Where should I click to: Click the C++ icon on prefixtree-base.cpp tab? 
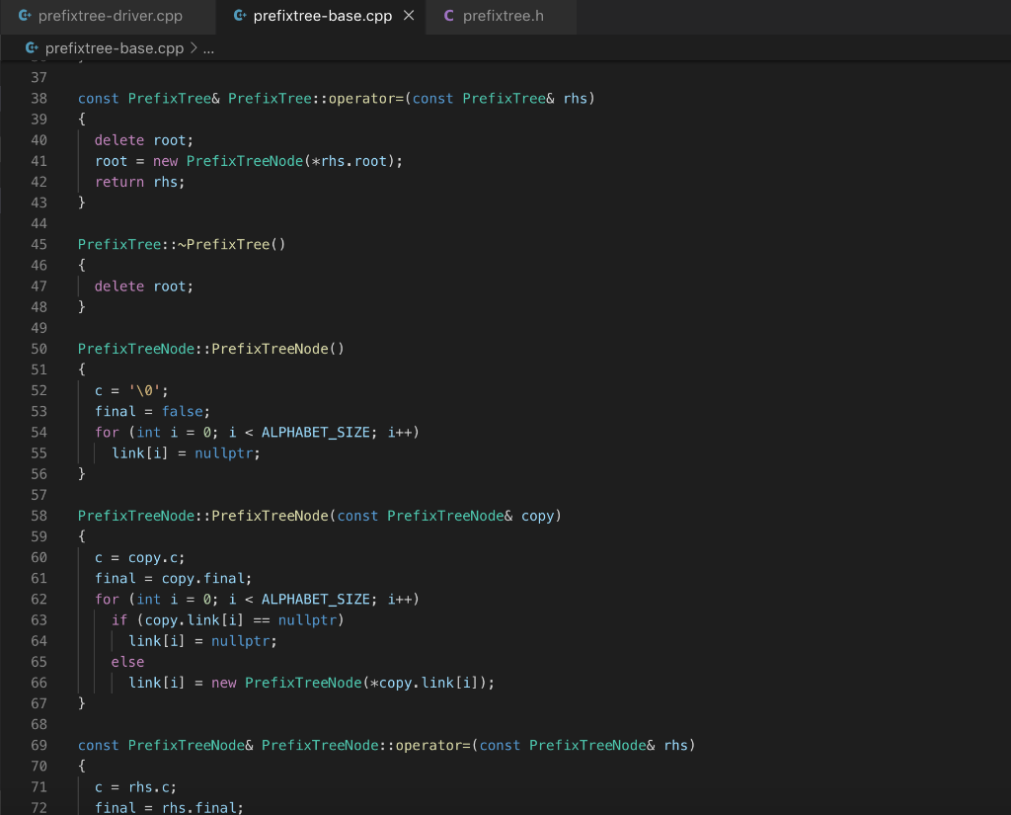pos(239,16)
